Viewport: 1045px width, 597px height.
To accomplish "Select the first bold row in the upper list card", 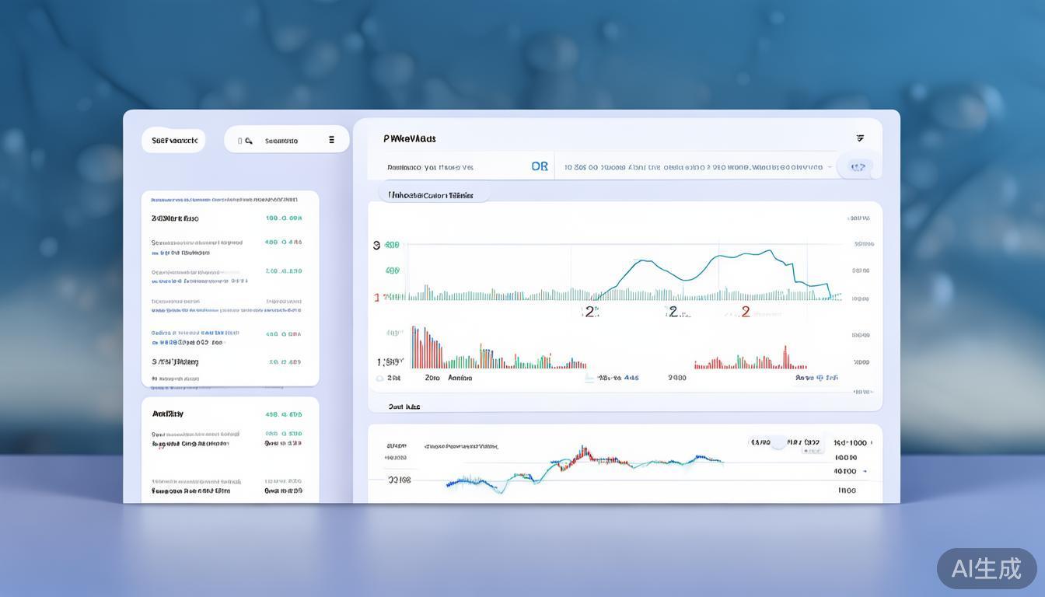I will coord(225,218).
